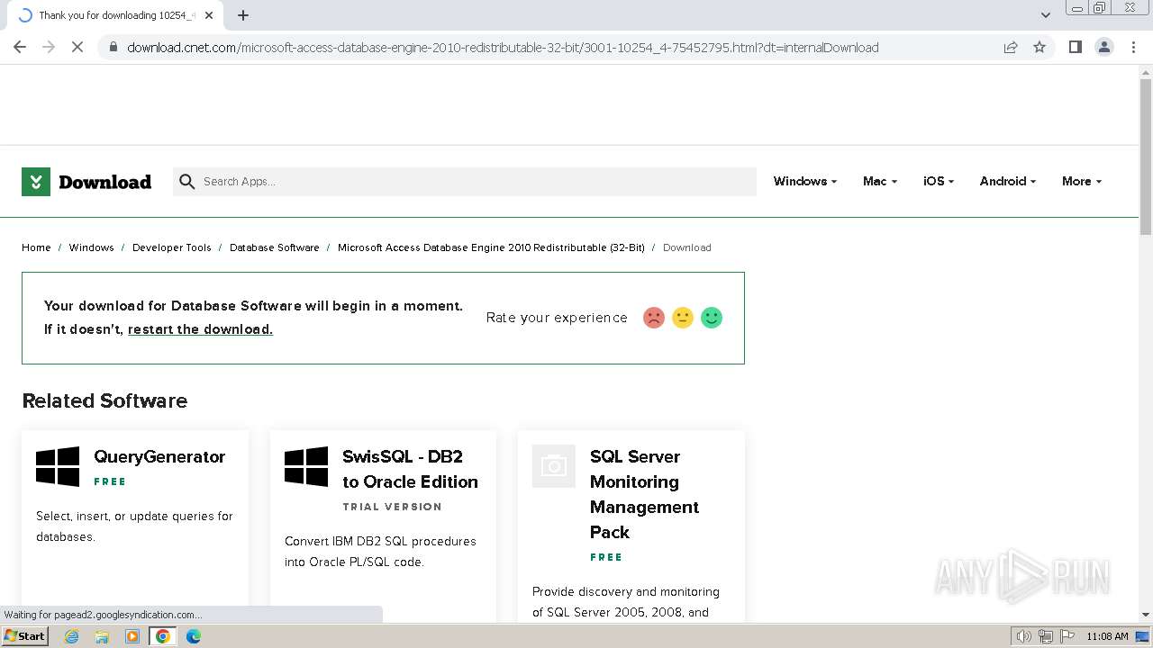Rate experience with the sad red face
The height and width of the screenshot is (648, 1153).
[x=654, y=318]
